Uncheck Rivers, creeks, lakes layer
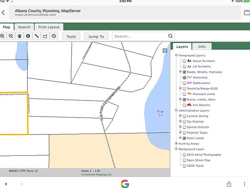 pos(184,99)
